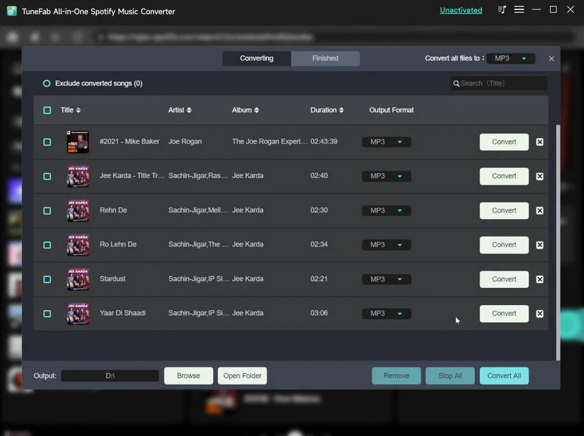Convert the Ro Lehn De song

[504, 245]
